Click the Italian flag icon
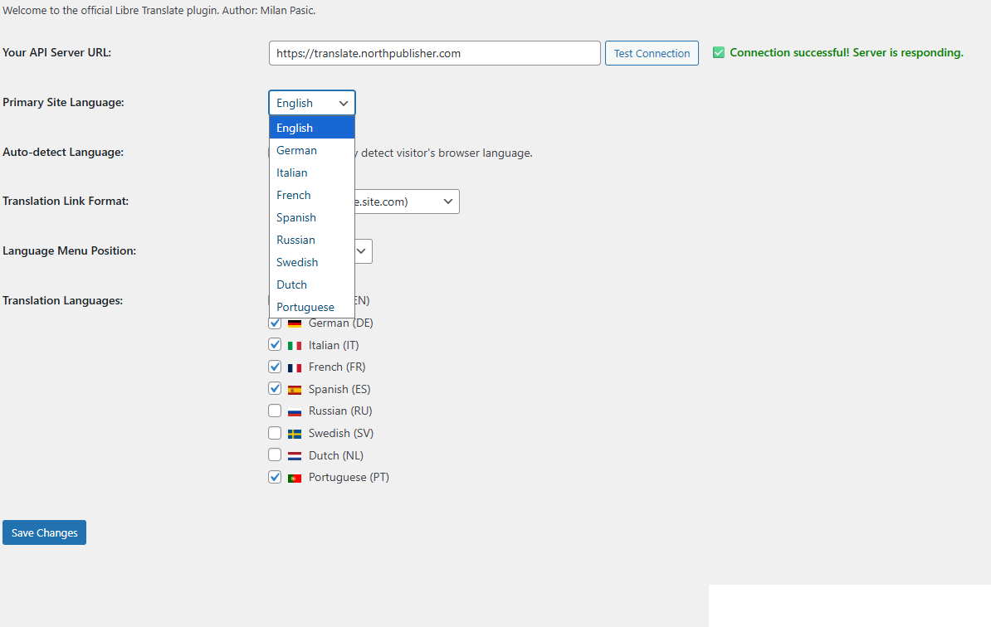This screenshot has height=627, width=991. (295, 344)
